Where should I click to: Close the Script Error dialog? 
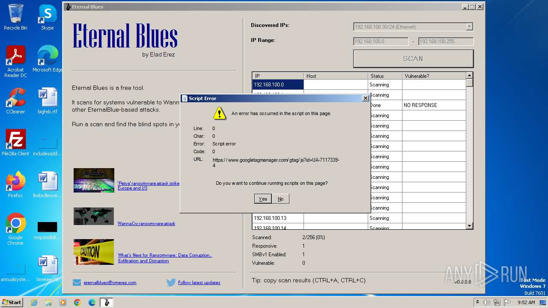pyautogui.click(x=365, y=98)
